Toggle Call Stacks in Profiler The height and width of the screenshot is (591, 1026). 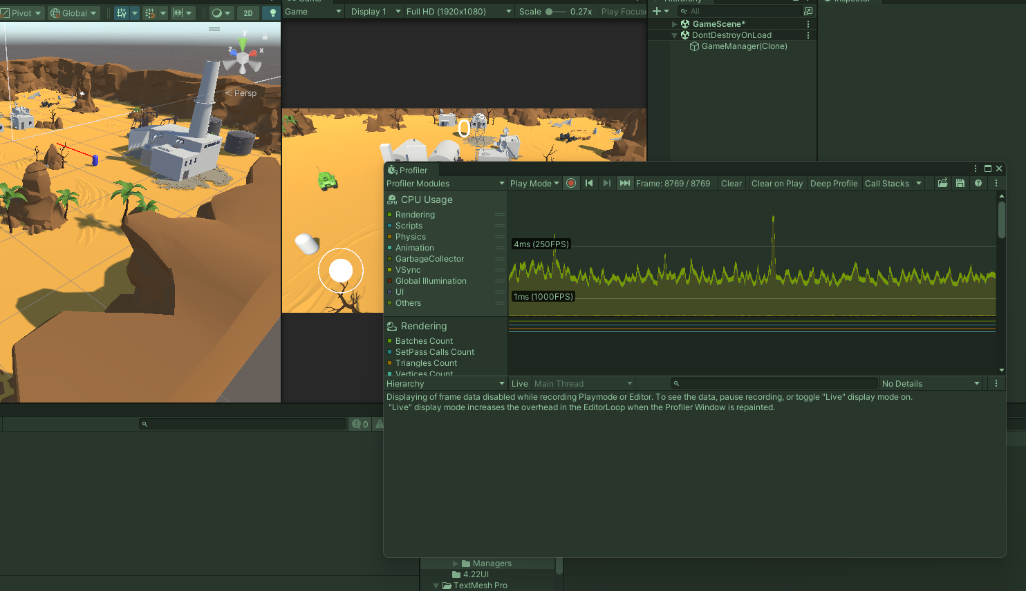click(887, 184)
